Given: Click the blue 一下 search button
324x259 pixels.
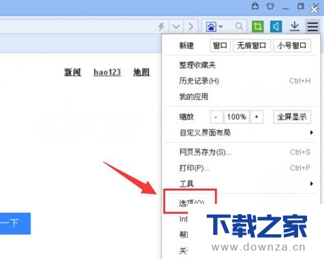Looking at the screenshot, I should coord(15,223).
